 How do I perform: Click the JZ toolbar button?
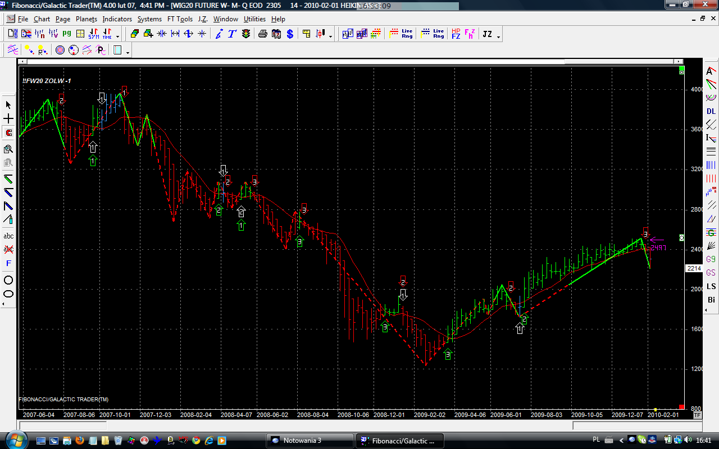coord(487,34)
